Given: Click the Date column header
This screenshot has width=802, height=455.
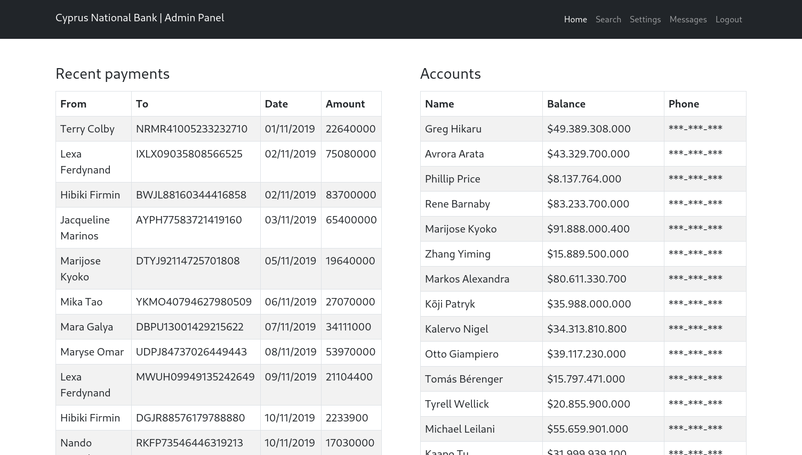Looking at the screenshot, I should click(x=276, y=104).
